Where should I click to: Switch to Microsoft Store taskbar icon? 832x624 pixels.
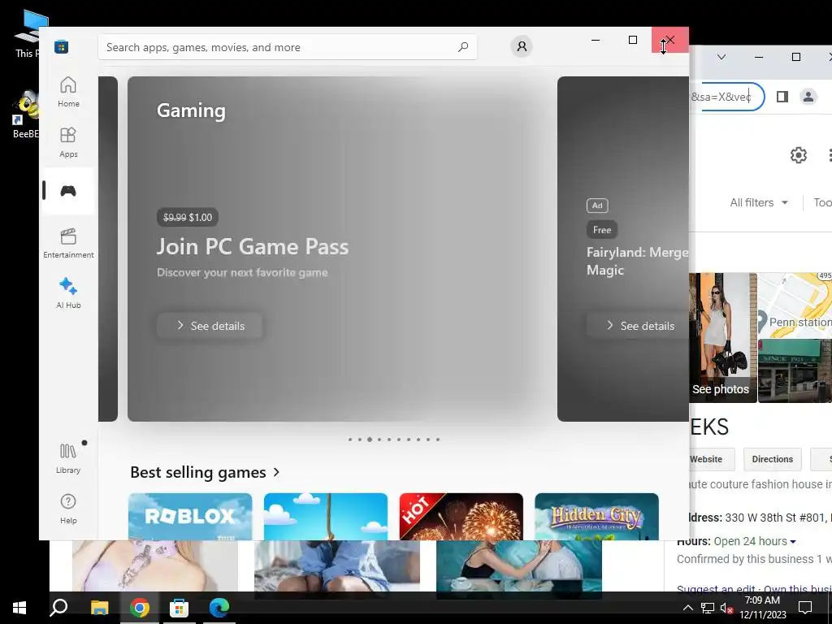179,608
